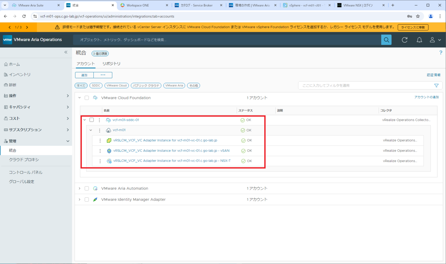This screenshot has width=446, height=264.
Task: Open the notifications bell
Action: (419, 40)
